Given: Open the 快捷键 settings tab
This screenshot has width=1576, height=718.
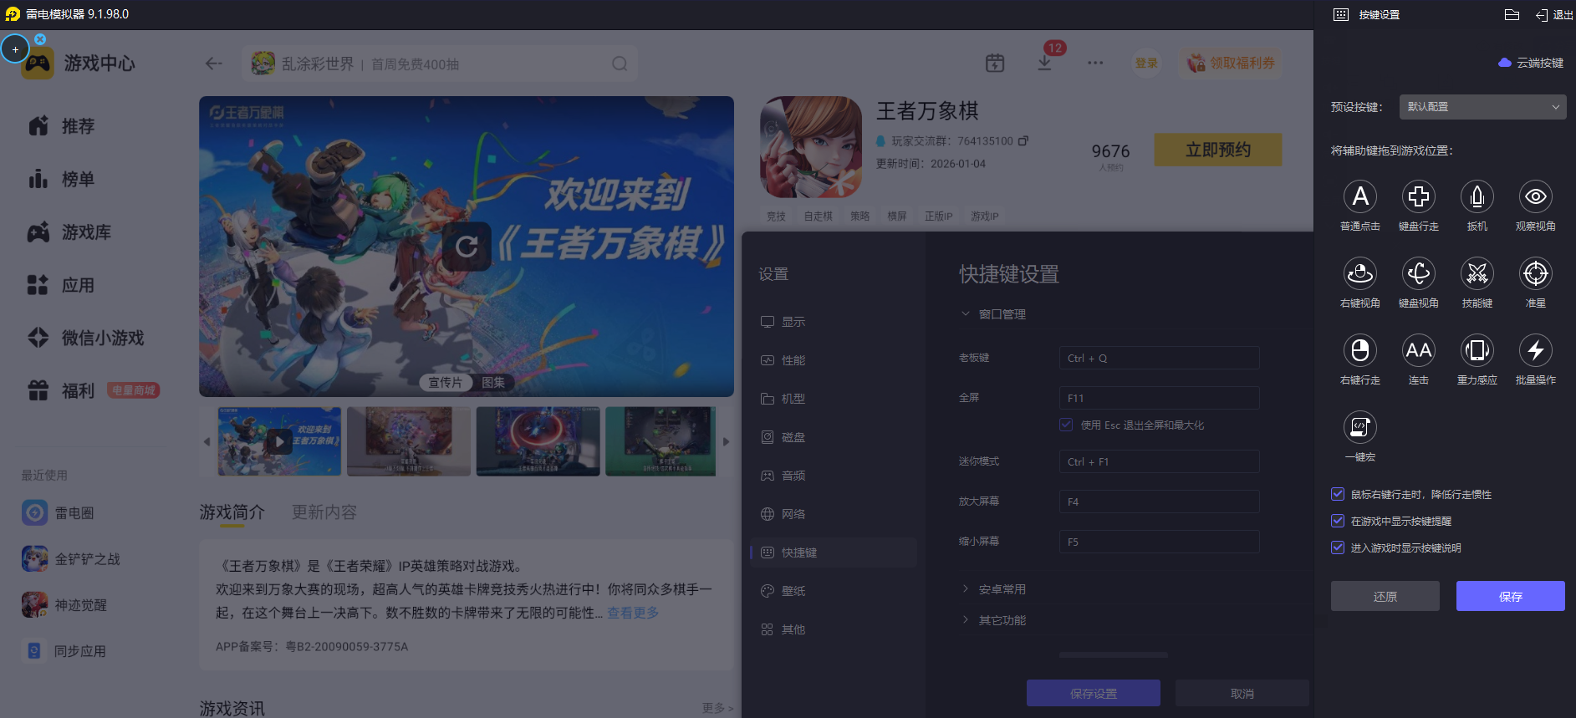Looking at the screenshot, I should point(834,553).
